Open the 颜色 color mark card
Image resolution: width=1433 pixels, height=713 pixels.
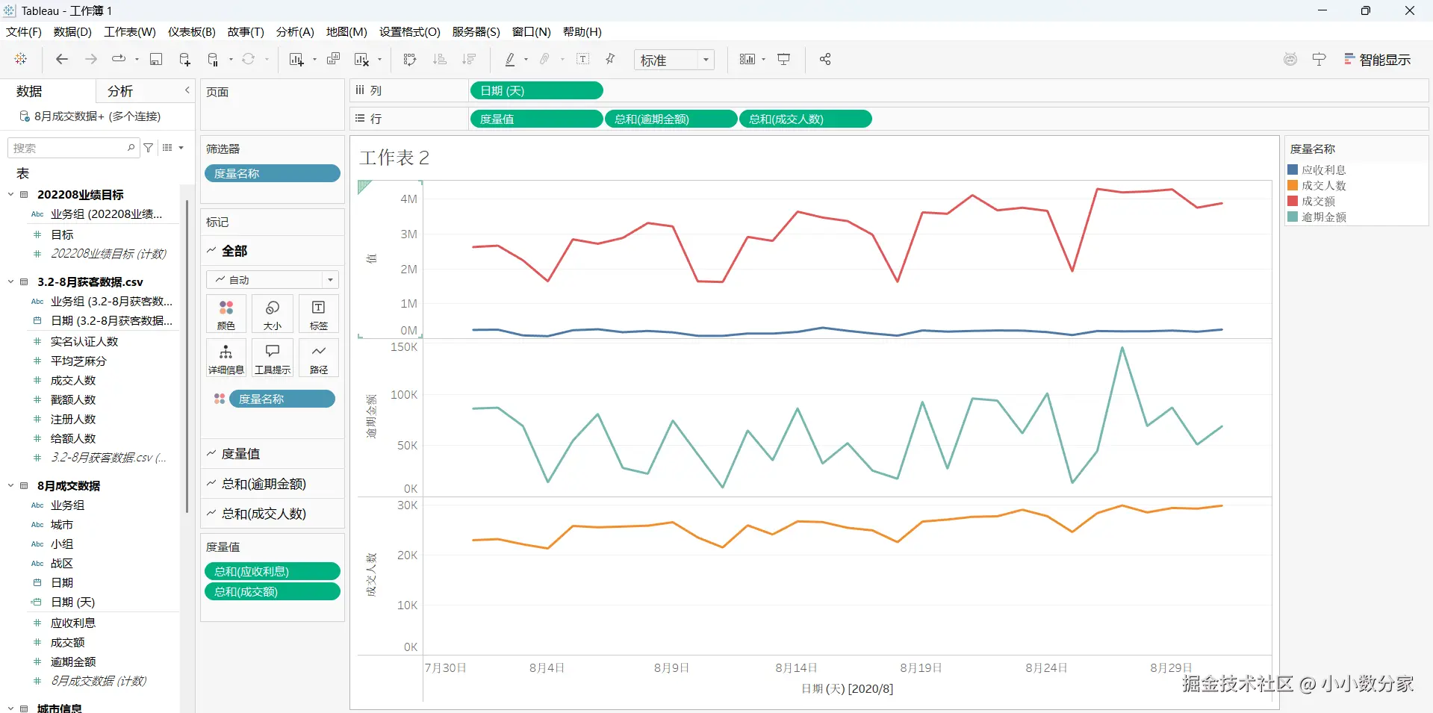226,314
